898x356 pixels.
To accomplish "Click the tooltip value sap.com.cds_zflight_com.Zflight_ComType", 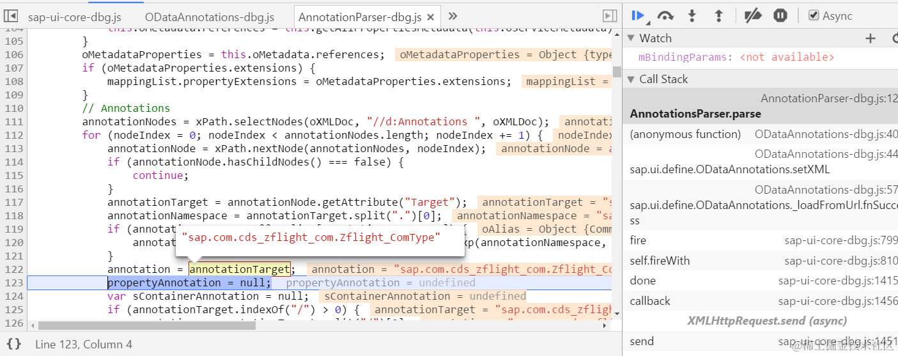I will pos(311,237).
